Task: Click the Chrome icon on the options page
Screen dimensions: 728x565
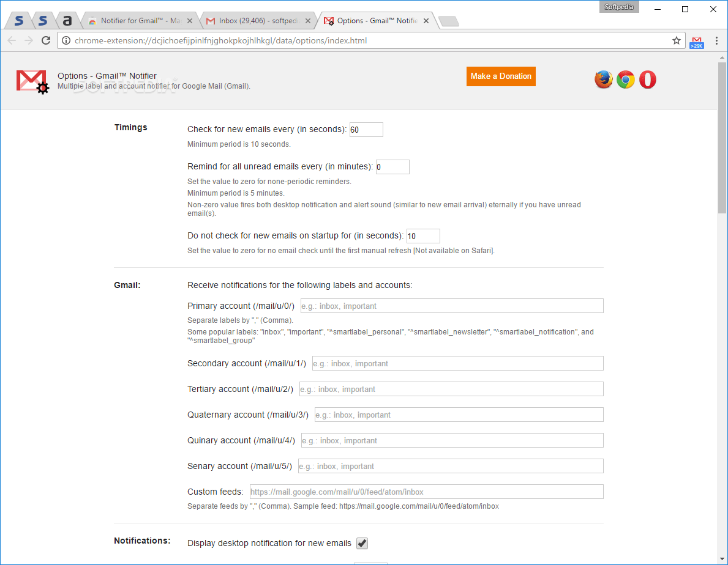Action: coord(625,79)
